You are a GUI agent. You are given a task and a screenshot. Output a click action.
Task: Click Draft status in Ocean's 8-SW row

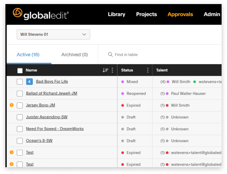pos(128,141)
